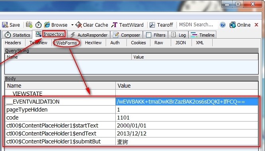265x151 pixels.
Task: Click the Composer pencil icon
Action: (116, 35)
